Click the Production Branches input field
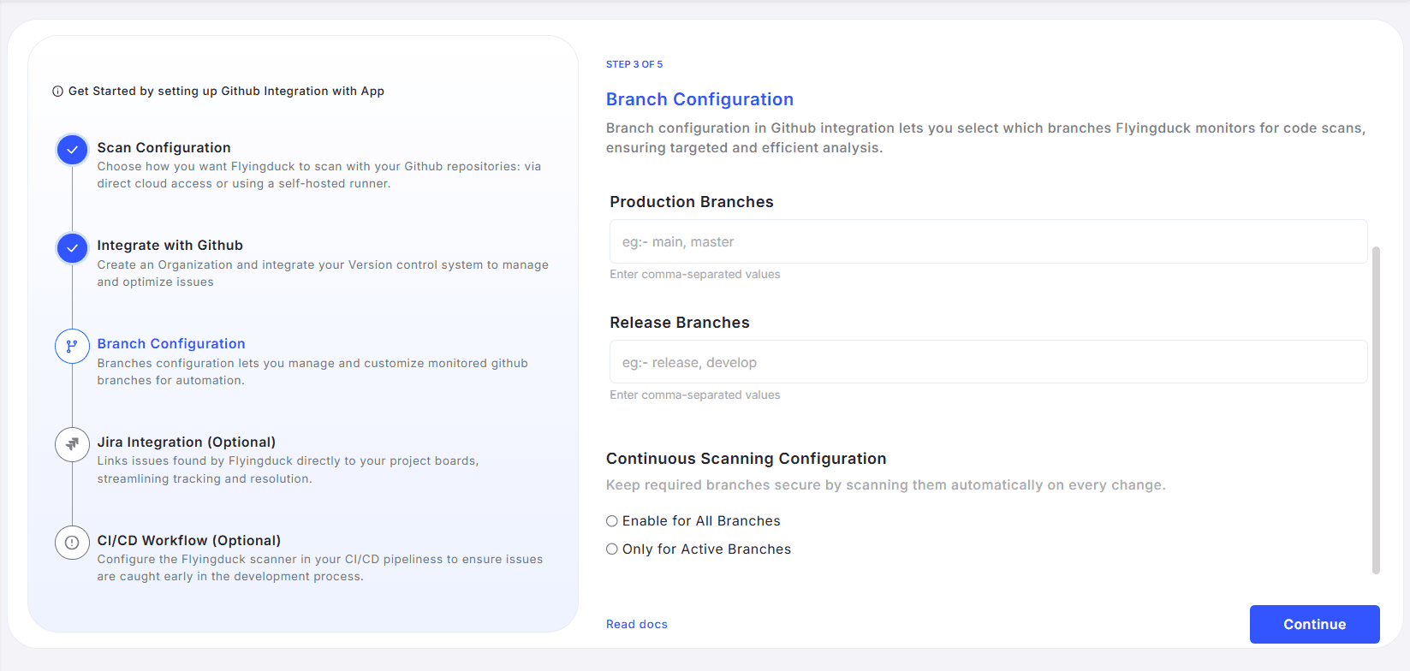 point(988,242)
